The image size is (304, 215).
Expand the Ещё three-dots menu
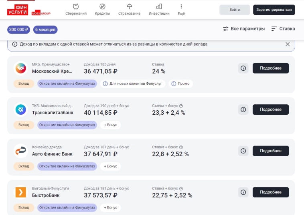point(181,7)
